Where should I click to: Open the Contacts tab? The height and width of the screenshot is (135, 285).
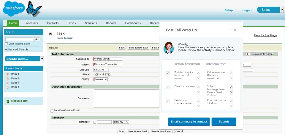coord(53,23)
